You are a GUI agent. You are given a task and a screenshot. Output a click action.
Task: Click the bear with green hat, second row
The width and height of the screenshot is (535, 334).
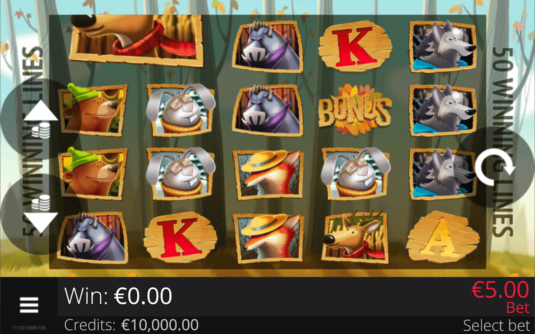pyautogui.click(x=93, y=110)
